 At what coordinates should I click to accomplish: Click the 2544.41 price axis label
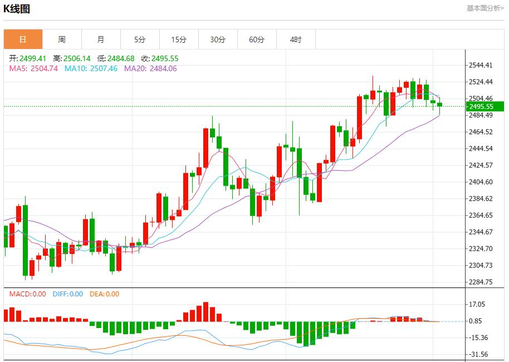[x=481, y=65]
